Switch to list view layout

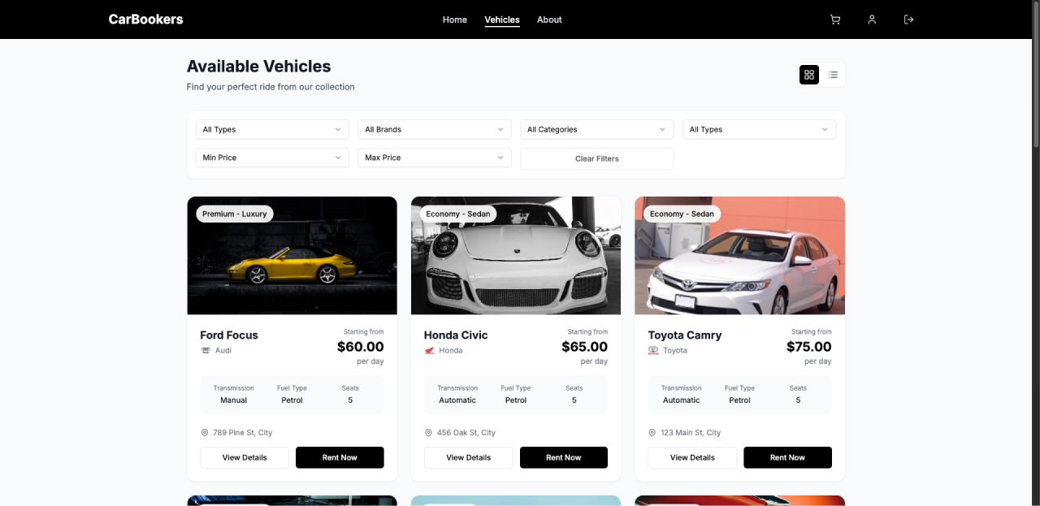(x=833, y=75)
